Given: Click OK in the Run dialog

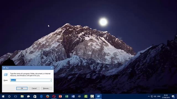Looking at the screenshot, I should [x=22, y=88].
